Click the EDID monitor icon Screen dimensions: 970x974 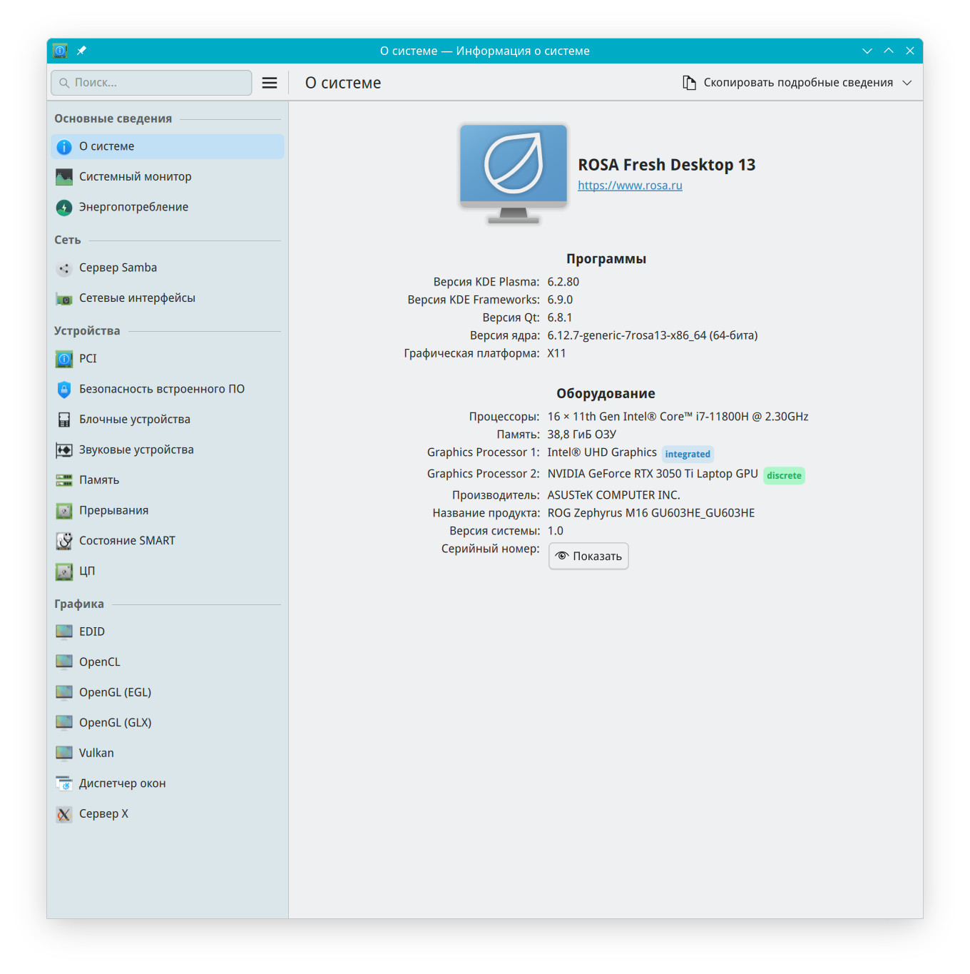tap(64, 632)
